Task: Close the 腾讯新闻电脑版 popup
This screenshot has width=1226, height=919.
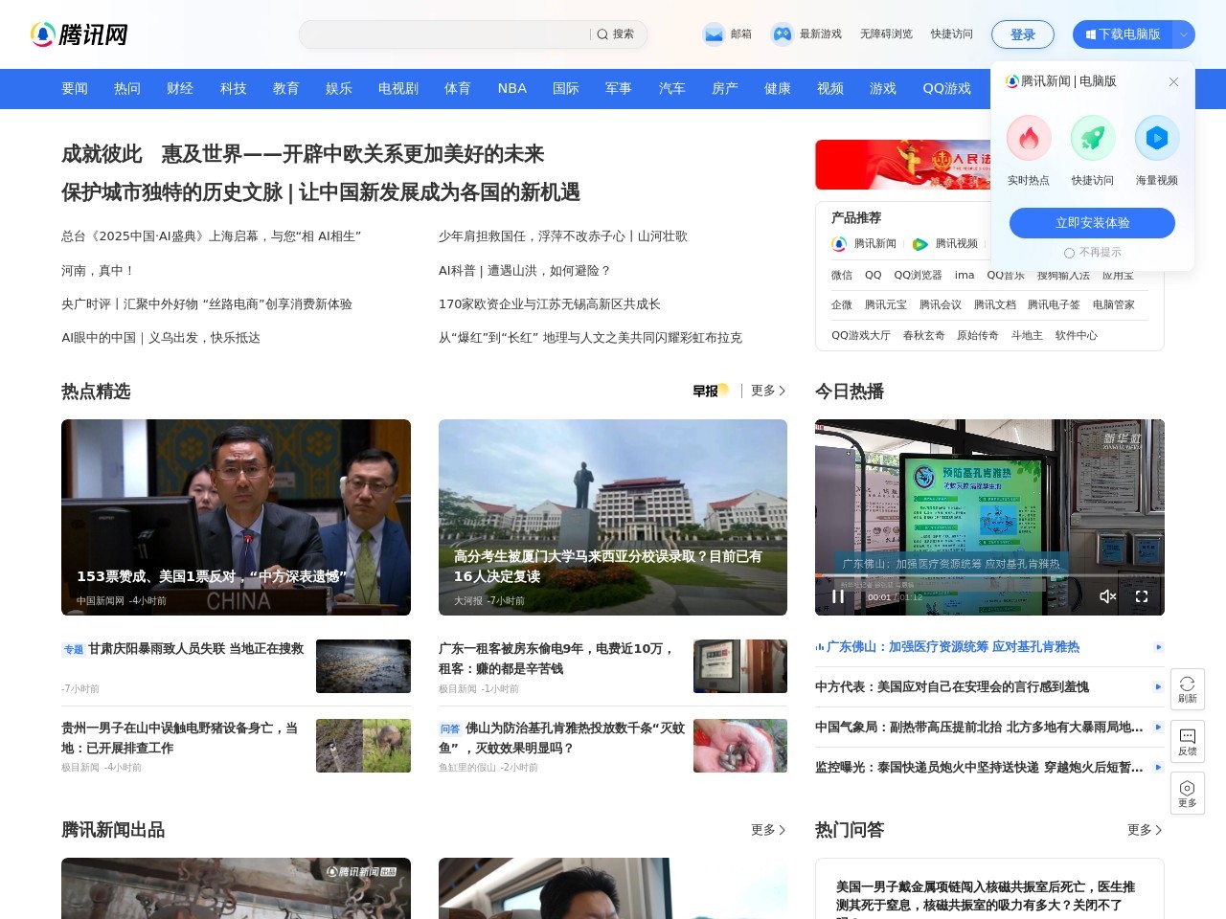Action: (x=1173, y=82)
